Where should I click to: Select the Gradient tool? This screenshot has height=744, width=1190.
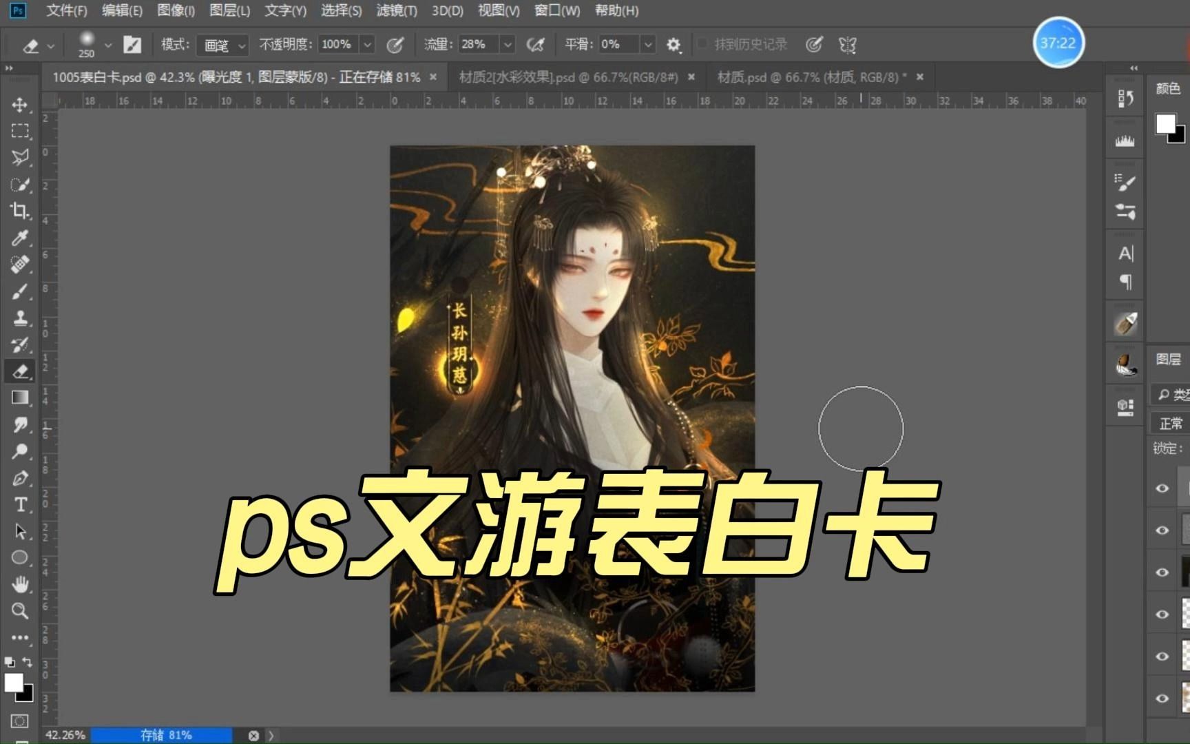point(19,397)
